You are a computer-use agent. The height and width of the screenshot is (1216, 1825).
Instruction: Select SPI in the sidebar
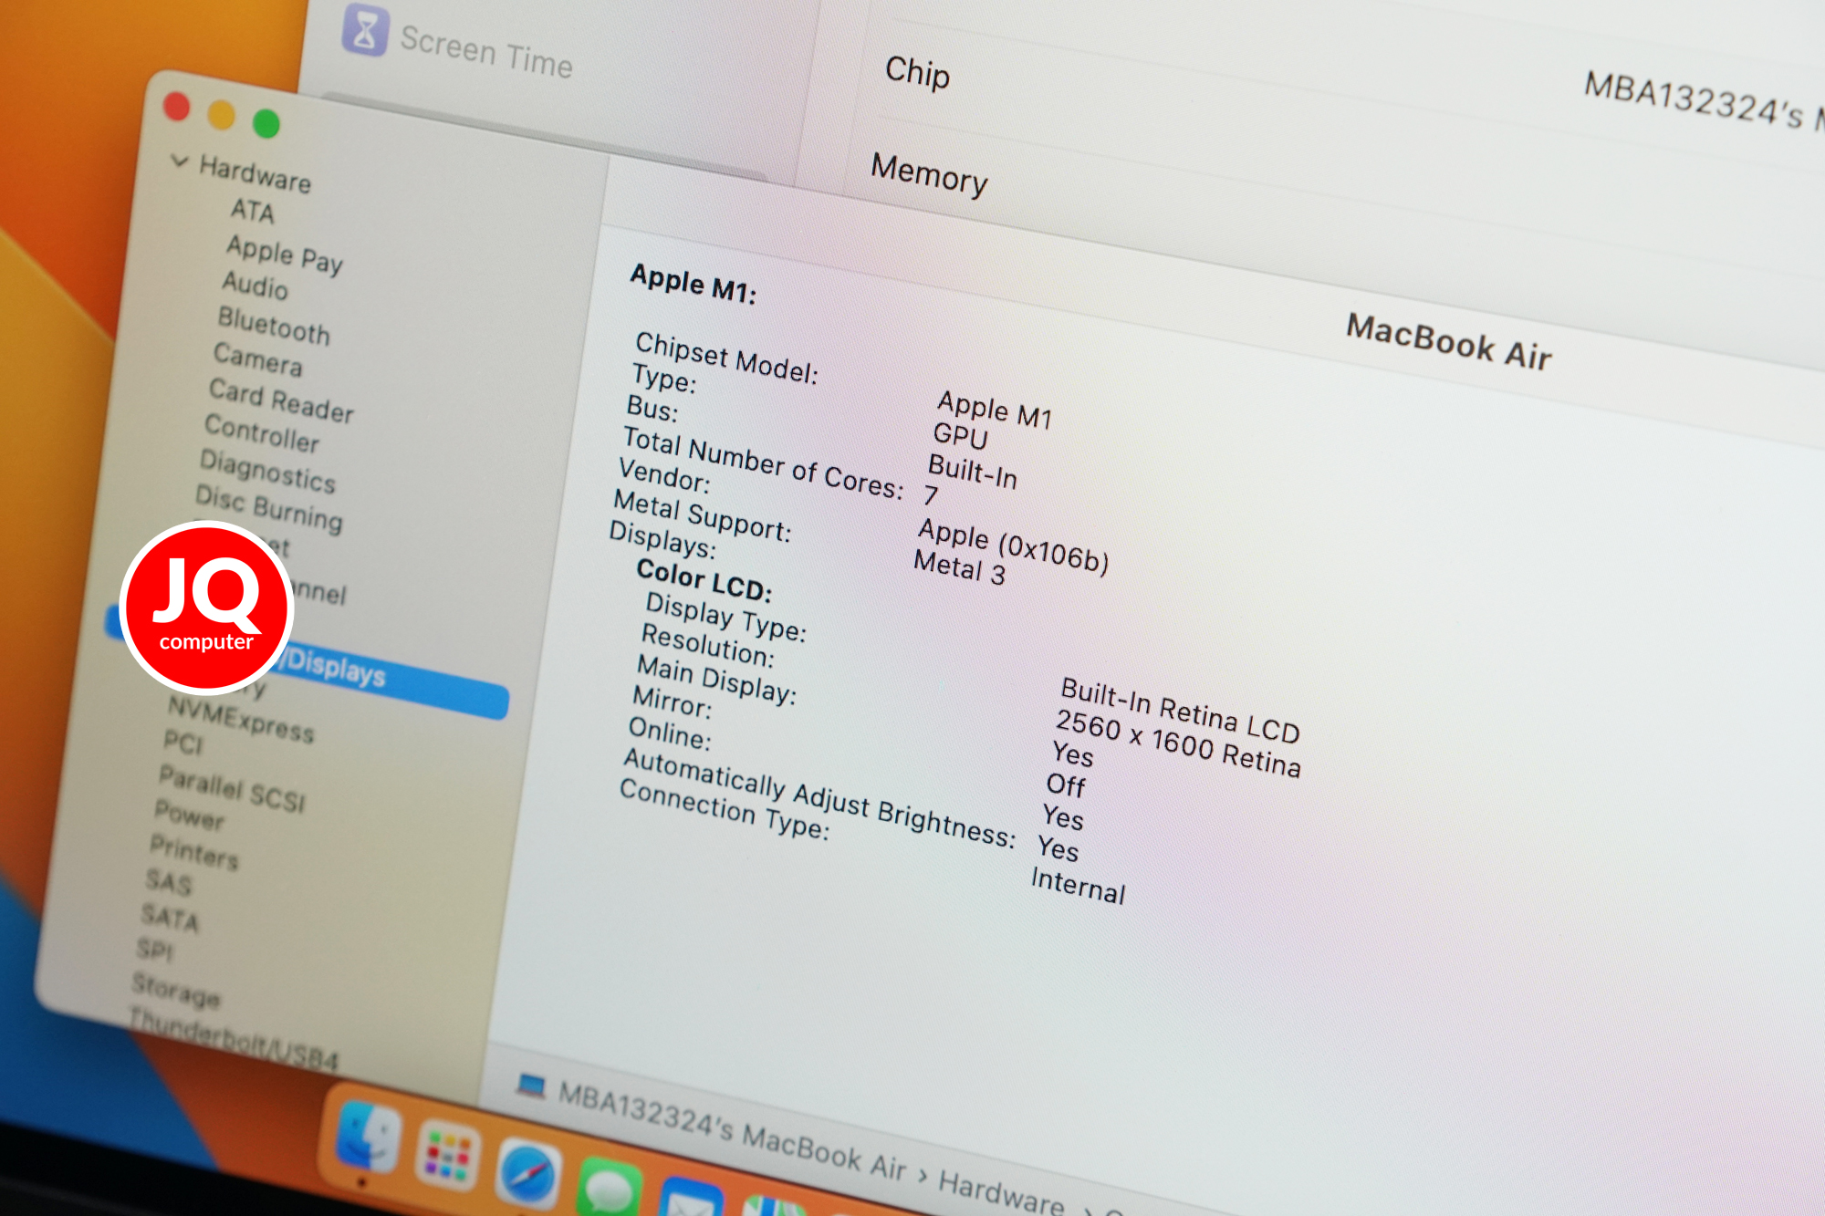154,950
